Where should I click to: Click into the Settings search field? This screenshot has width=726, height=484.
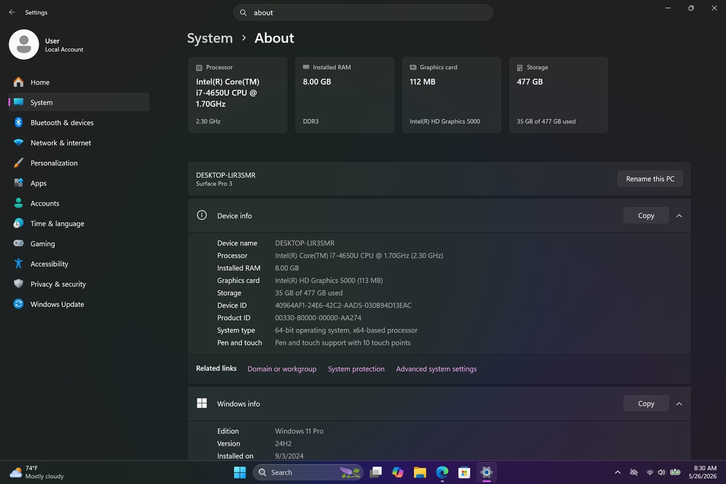(x=363, y=13)
